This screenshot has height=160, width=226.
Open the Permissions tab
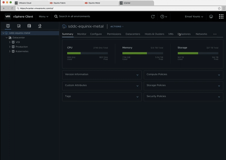tap(114, 34)
